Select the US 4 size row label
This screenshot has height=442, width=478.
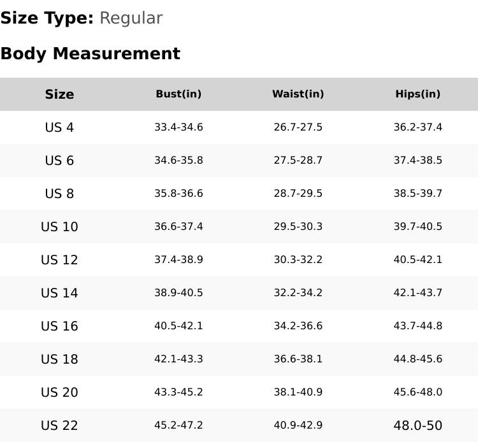click(59, 127)
